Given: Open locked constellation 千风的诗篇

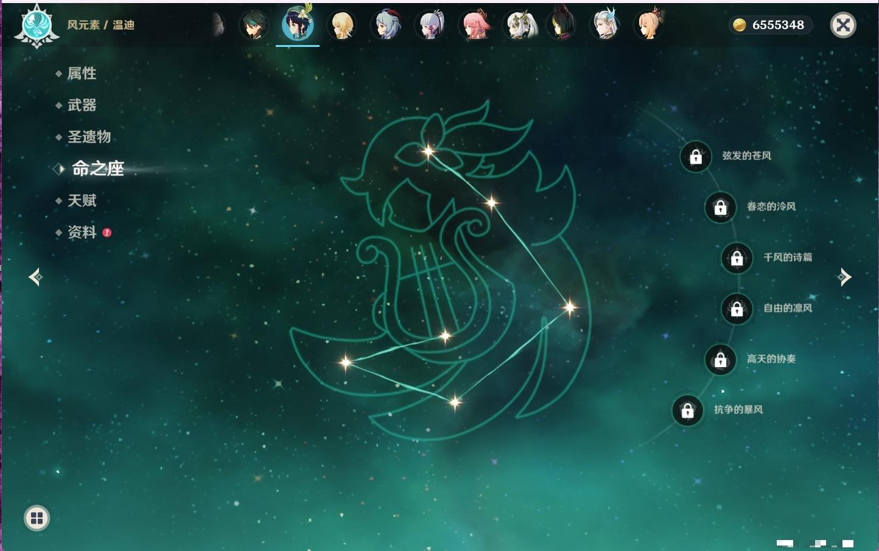Looking at the screenshot, I should [x=737, y=258].
